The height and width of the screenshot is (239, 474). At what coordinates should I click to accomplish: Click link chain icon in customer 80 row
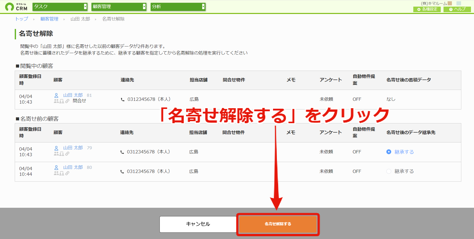point(67,173)
